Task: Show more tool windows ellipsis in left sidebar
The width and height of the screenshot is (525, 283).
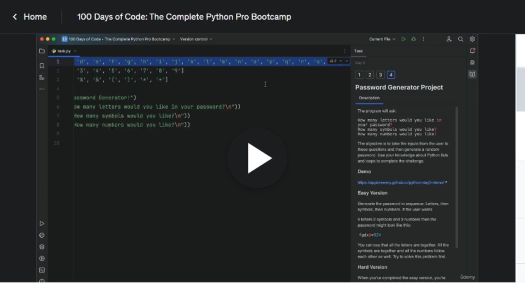Action: click(42, 89)
